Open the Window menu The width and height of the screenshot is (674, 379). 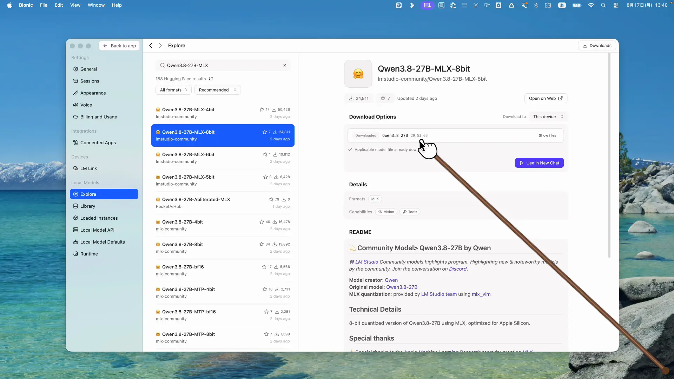point(96,5)
